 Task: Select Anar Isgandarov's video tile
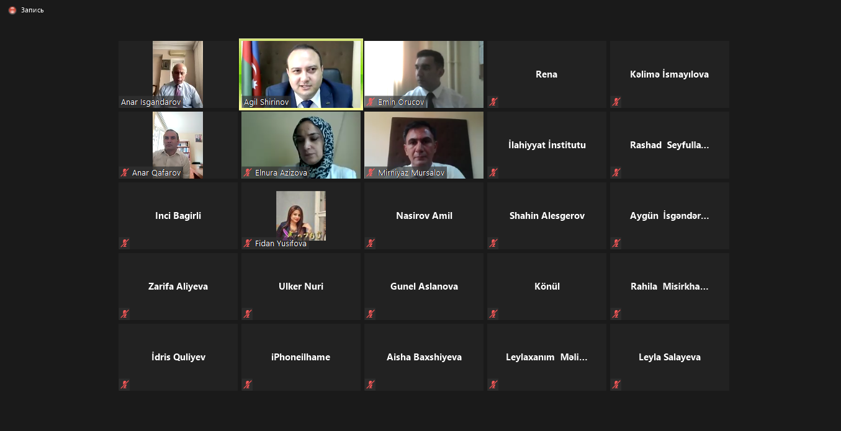(178, 74)
